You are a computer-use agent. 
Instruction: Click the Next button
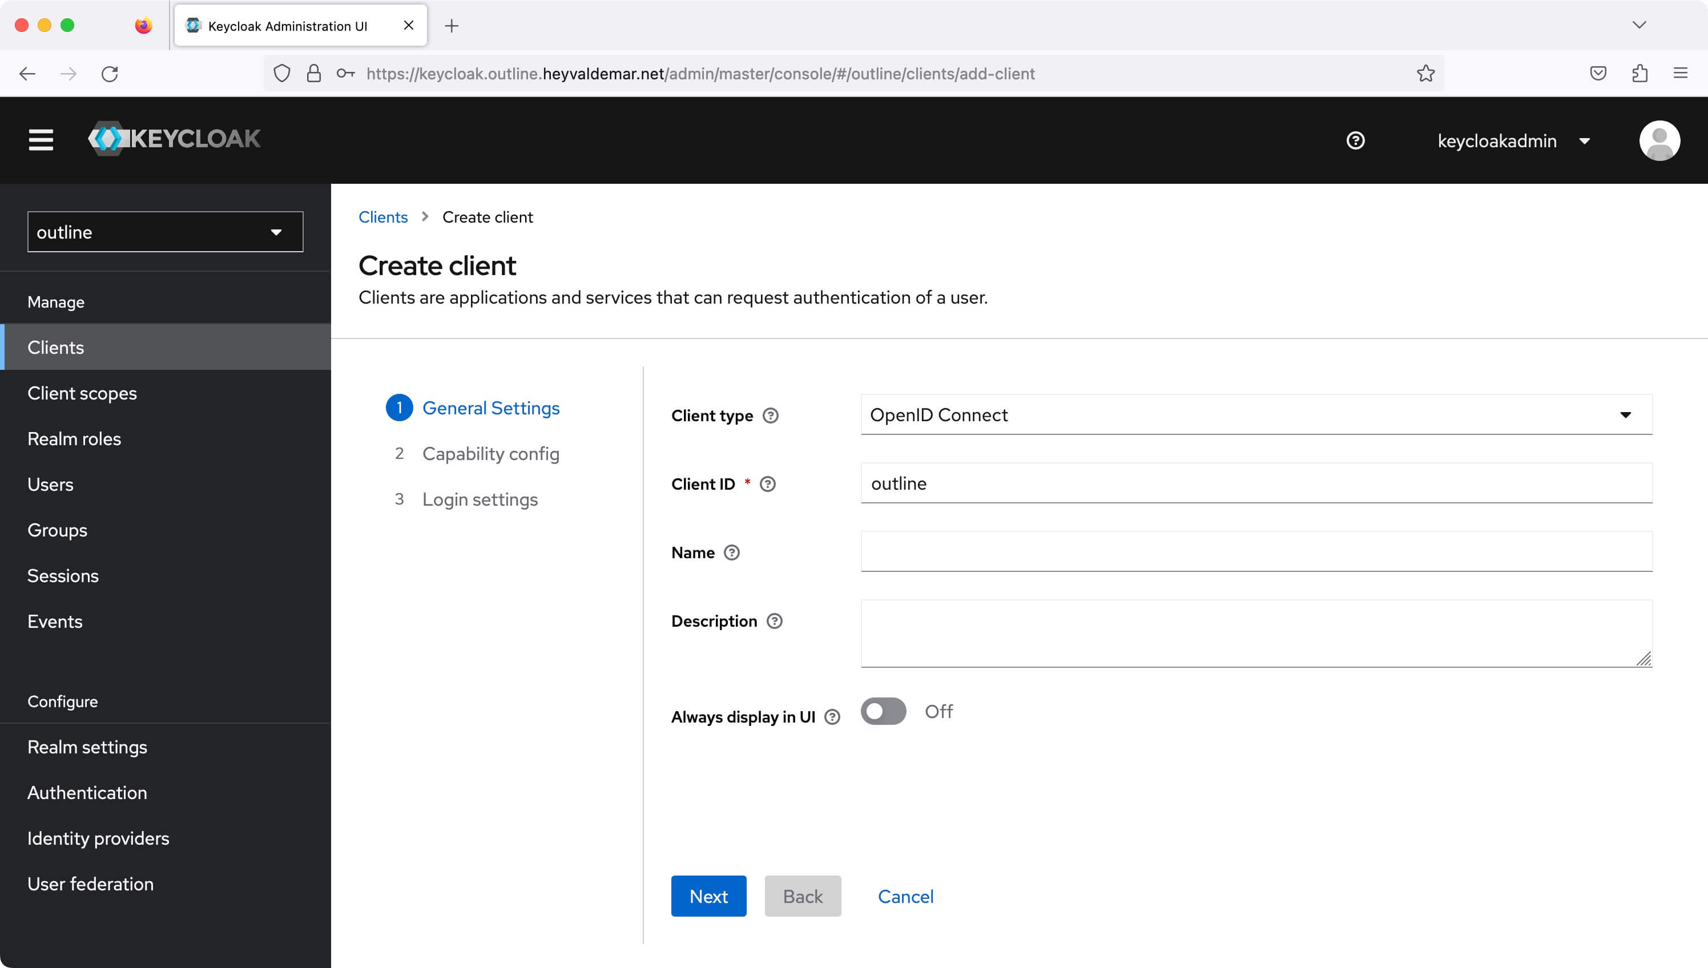point(707,897)
